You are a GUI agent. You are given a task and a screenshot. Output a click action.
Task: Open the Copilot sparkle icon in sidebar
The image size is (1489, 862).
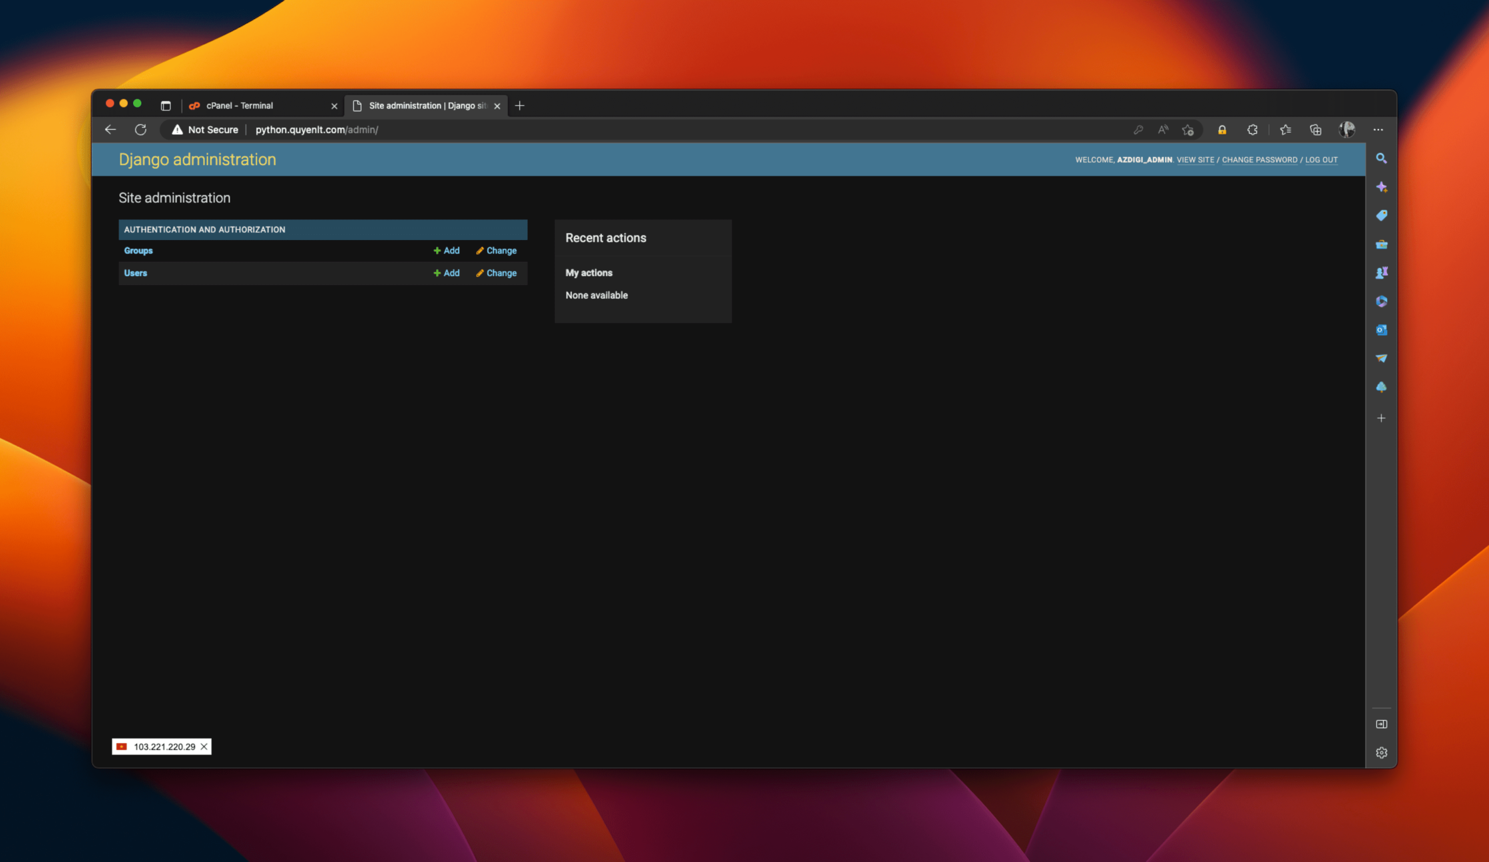click(1381, 187)
